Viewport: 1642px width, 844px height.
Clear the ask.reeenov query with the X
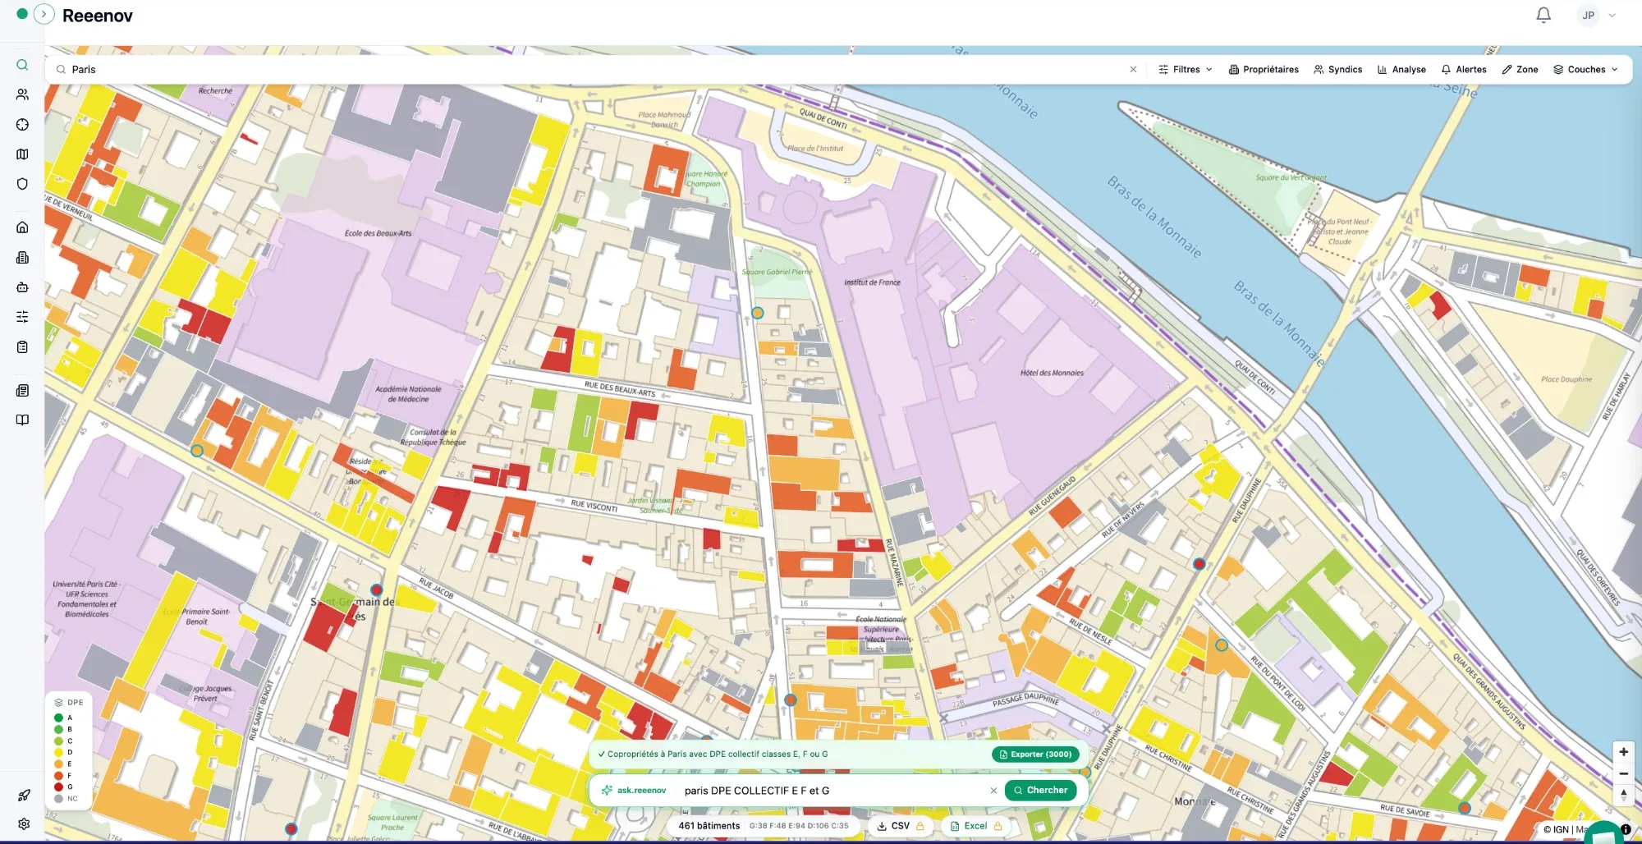[x=993, y=791]
